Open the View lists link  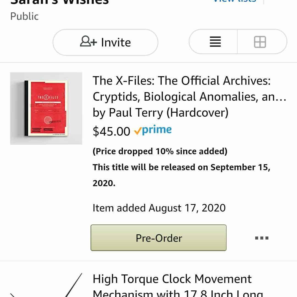(235, 1)
